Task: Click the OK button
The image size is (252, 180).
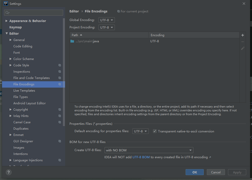Action: (195, 172)
